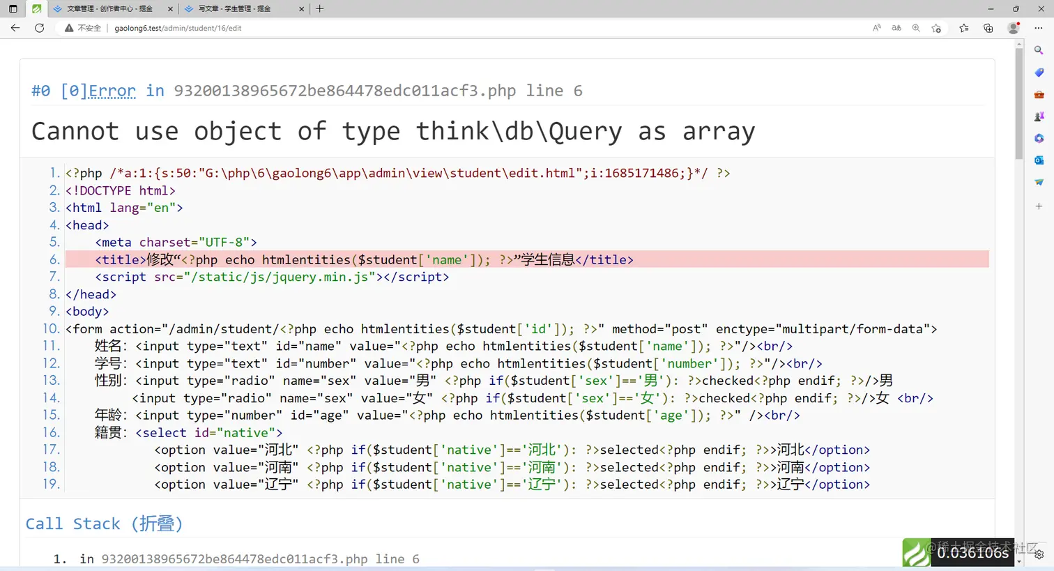
Task: Switch to the green leaf icon tab
Action: point(36,9)
